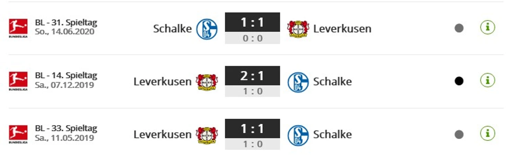Click Schalke crest in 31. Spieltag row

207,29
